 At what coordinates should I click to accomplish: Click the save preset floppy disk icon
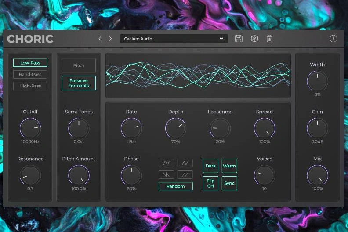(239, 39)
